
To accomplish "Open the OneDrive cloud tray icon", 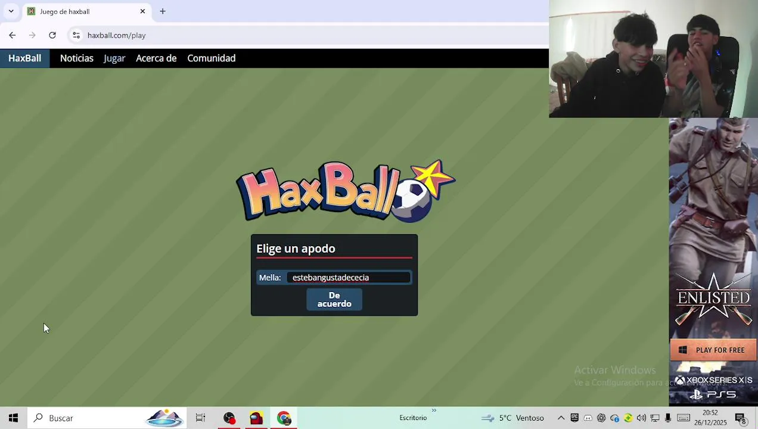I will (615, 418).
